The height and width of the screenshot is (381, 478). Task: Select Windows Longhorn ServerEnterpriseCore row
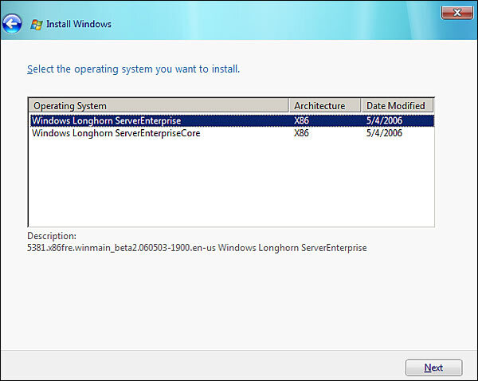point(232,133)
